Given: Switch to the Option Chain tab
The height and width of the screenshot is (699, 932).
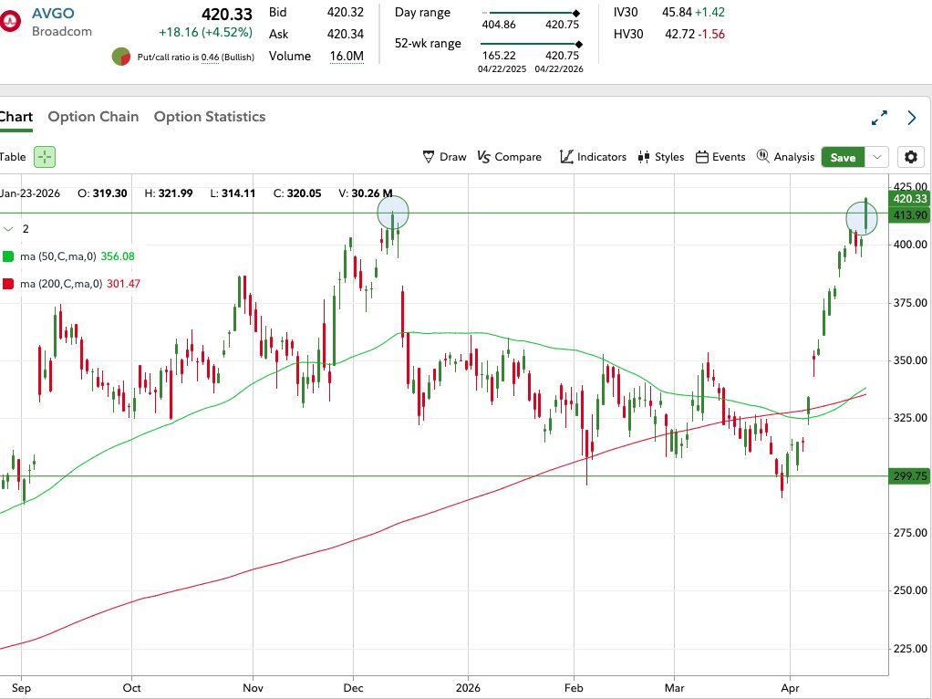Looking at the screenshot, I should pyautogui.click(x=93, y=117).
